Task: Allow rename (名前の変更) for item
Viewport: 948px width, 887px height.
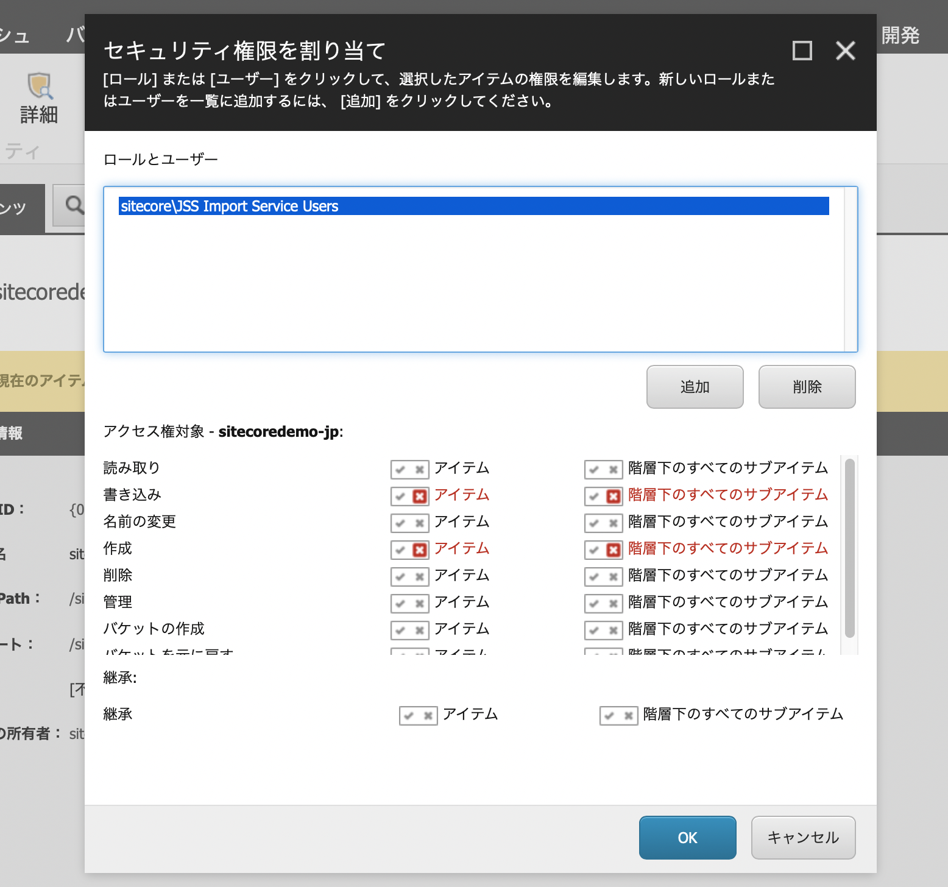Action: [400, 523]
